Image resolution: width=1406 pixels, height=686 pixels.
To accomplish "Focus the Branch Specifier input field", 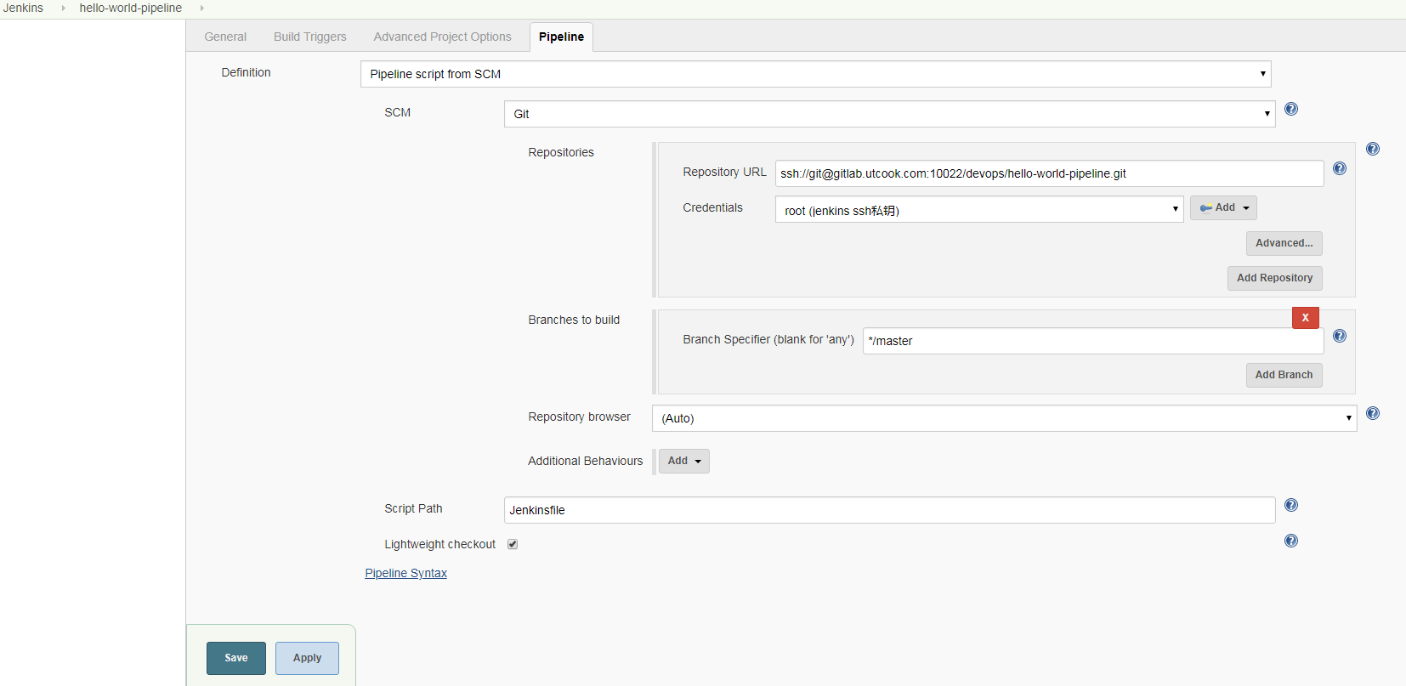I will [1093, 341].
